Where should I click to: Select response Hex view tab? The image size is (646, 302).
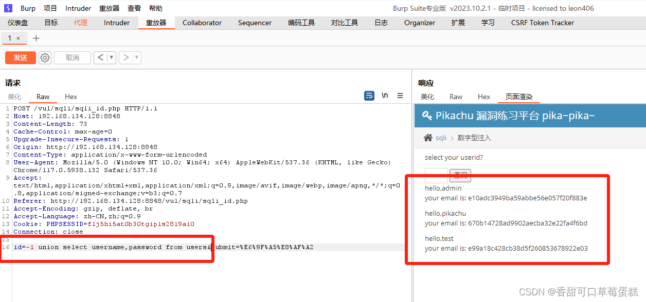point(484,97)
